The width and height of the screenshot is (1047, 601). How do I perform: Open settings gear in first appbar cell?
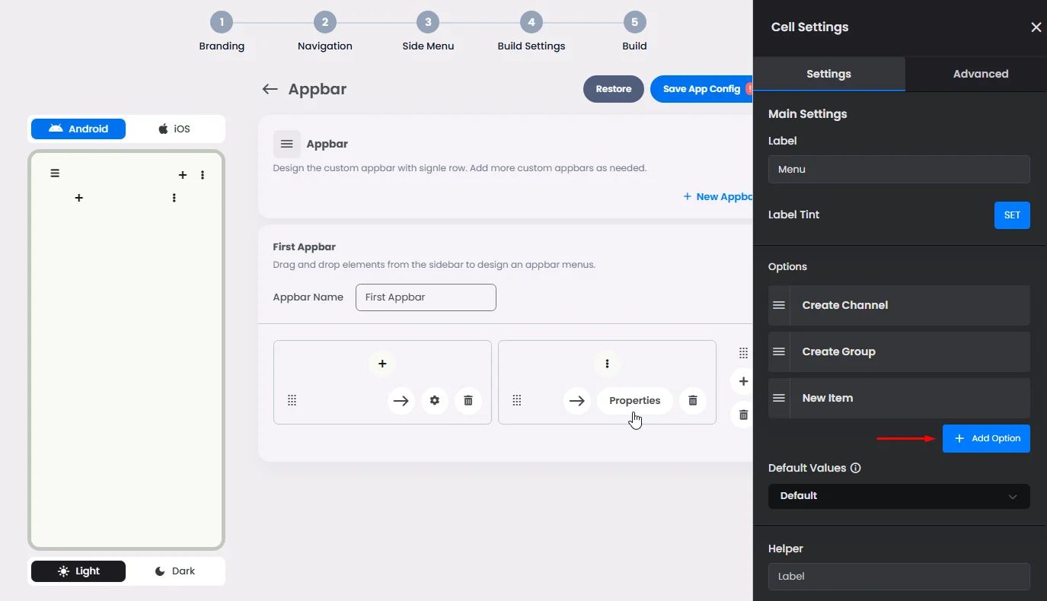pyautogui.click(x=435, y=401)
